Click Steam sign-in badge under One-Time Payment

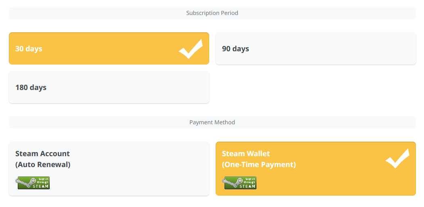(239, 183)
